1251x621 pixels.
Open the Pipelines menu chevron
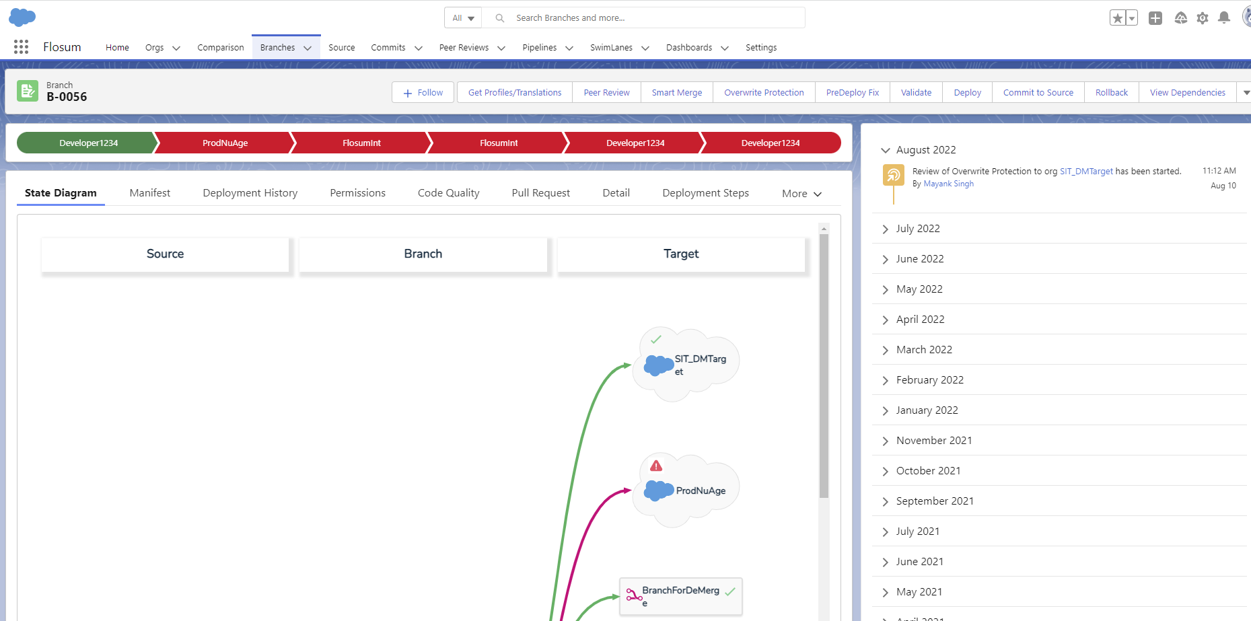tap(569, 48)
